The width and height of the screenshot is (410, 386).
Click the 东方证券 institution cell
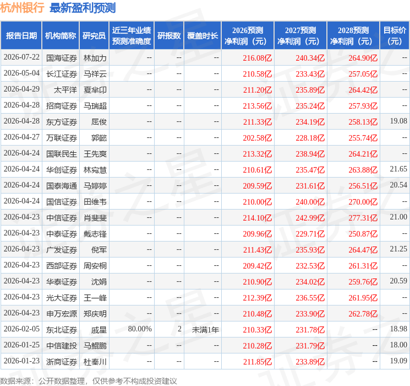62,122
